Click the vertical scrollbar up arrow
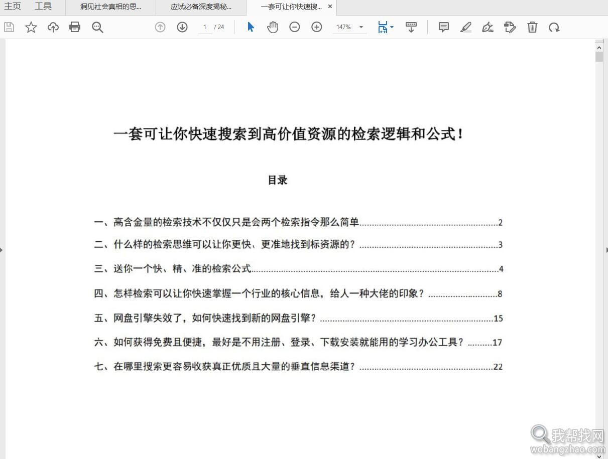 (599, 47)
